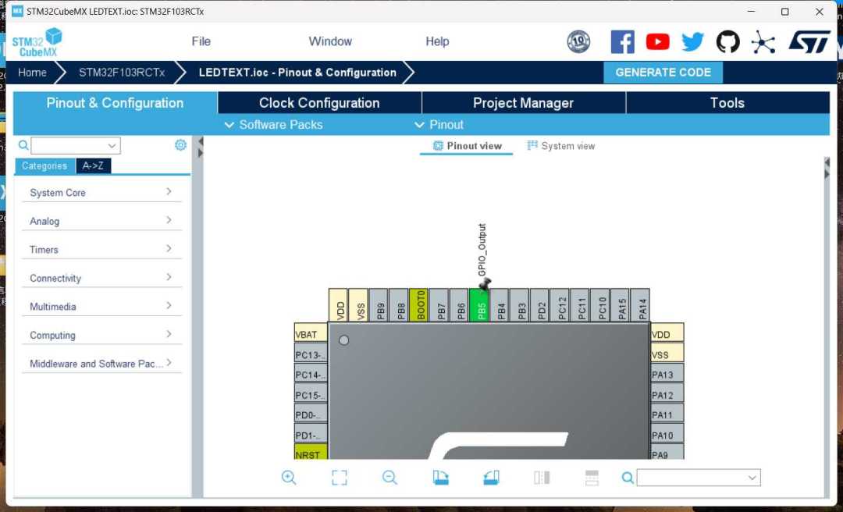Toggle the split view layout icon
843x512 pixels.
542,477
